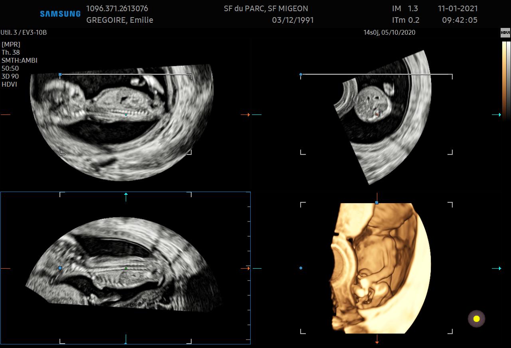Click the 3D 90 setting label
511x348 pixels.
click(x=10, y=76)
